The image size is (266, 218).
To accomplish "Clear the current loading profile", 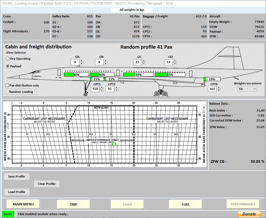I will [x=47, y=184].
